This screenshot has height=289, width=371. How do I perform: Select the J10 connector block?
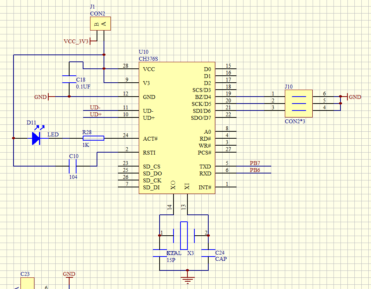coord(299,104)
